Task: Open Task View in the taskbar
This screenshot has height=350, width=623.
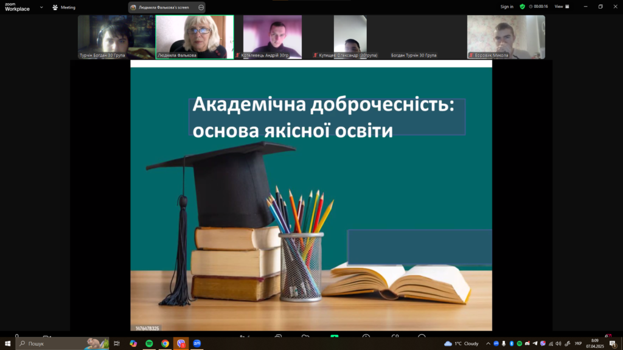Action: 117,343
